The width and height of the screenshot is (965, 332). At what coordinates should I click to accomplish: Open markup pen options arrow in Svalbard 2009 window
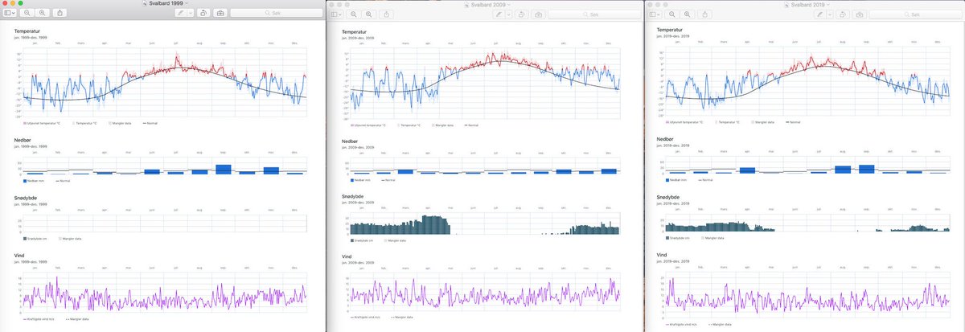tap(508, 14)
